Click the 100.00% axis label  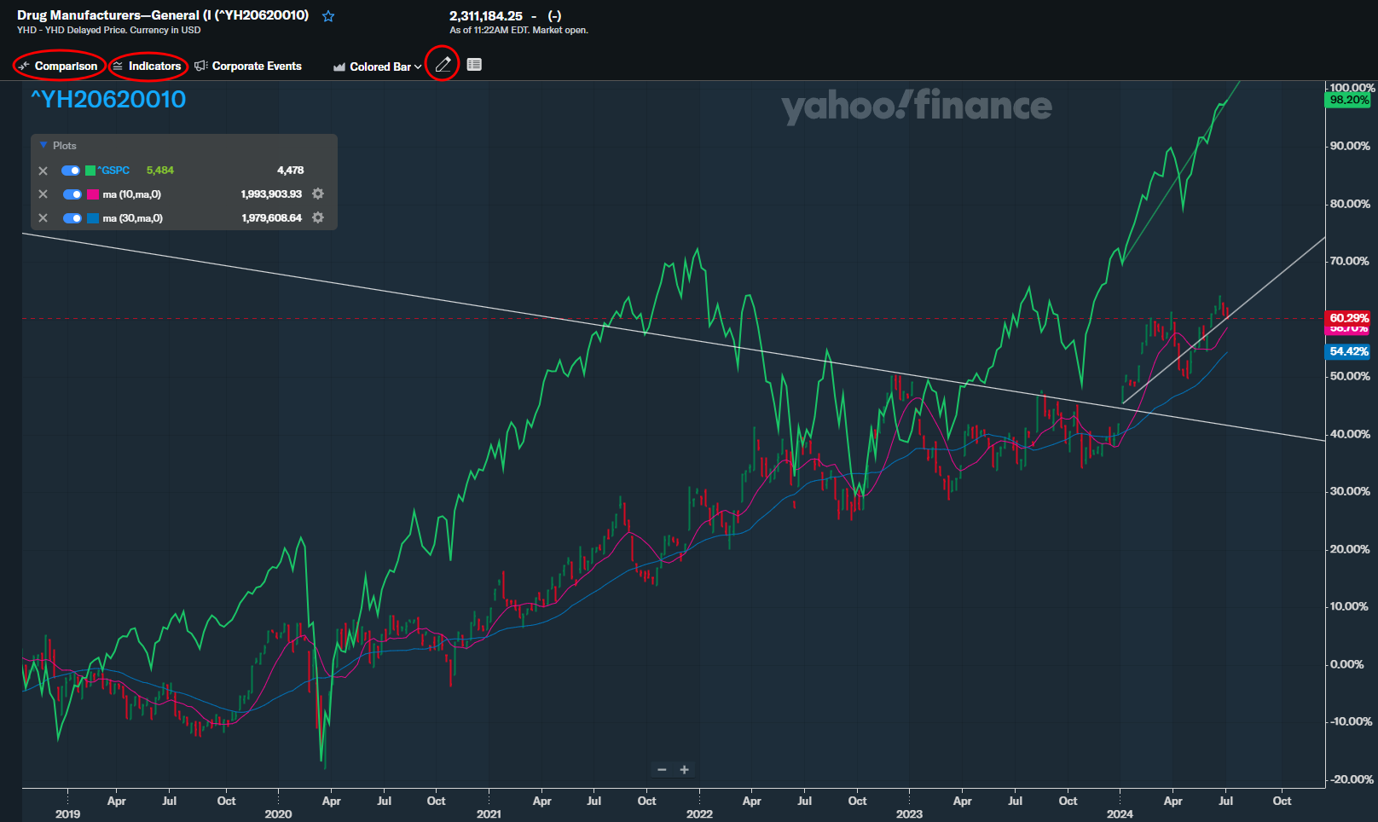coord(1352,87)
